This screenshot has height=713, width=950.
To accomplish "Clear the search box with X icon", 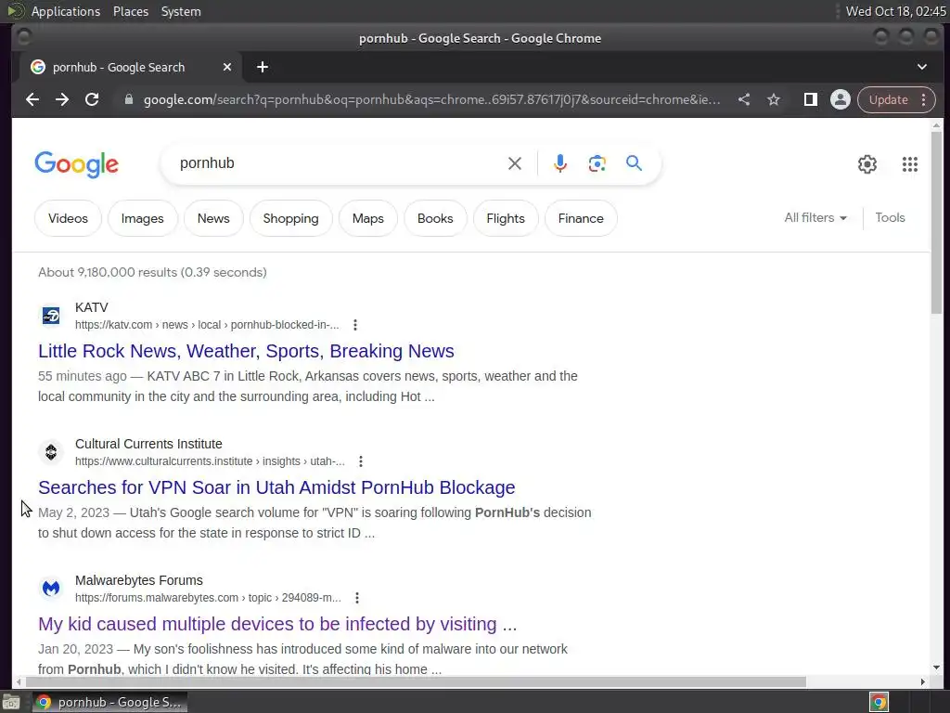I will pyautogui.click(x=514, y=163).
